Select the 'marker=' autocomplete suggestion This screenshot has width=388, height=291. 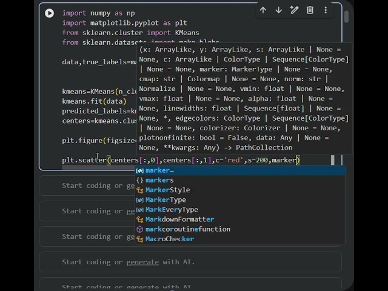pos(240,170)
